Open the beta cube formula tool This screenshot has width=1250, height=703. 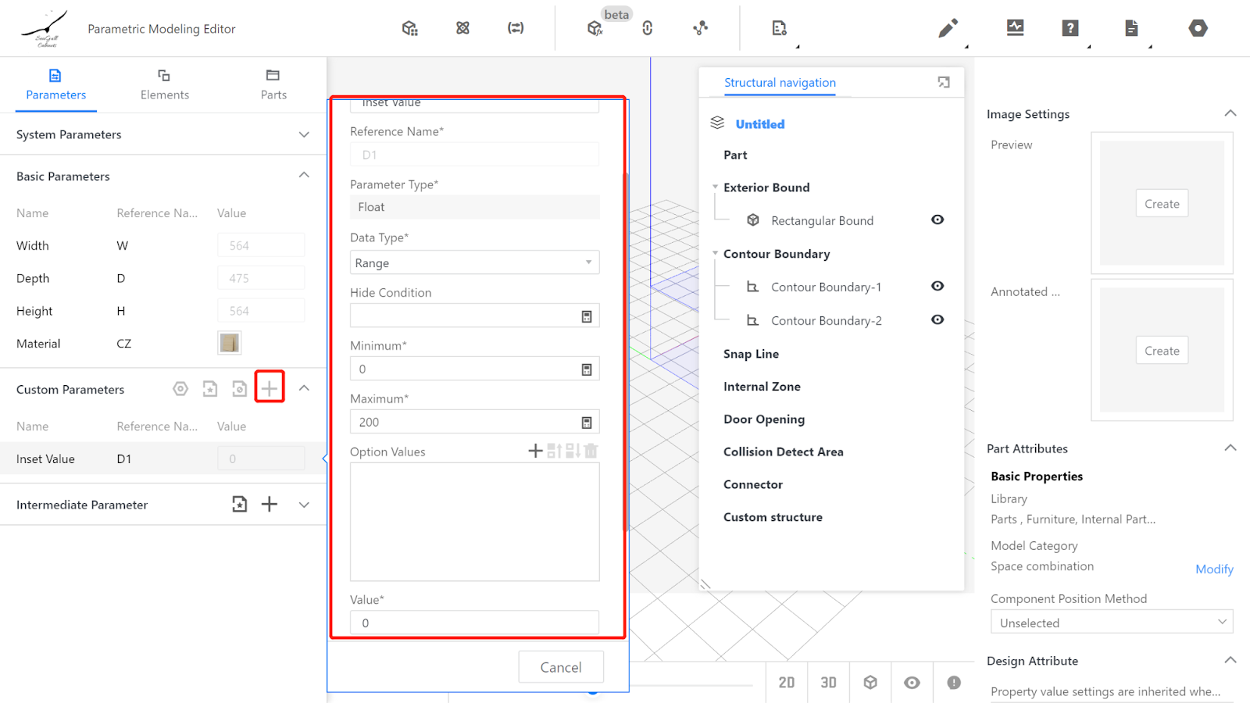tap(595, 28)
